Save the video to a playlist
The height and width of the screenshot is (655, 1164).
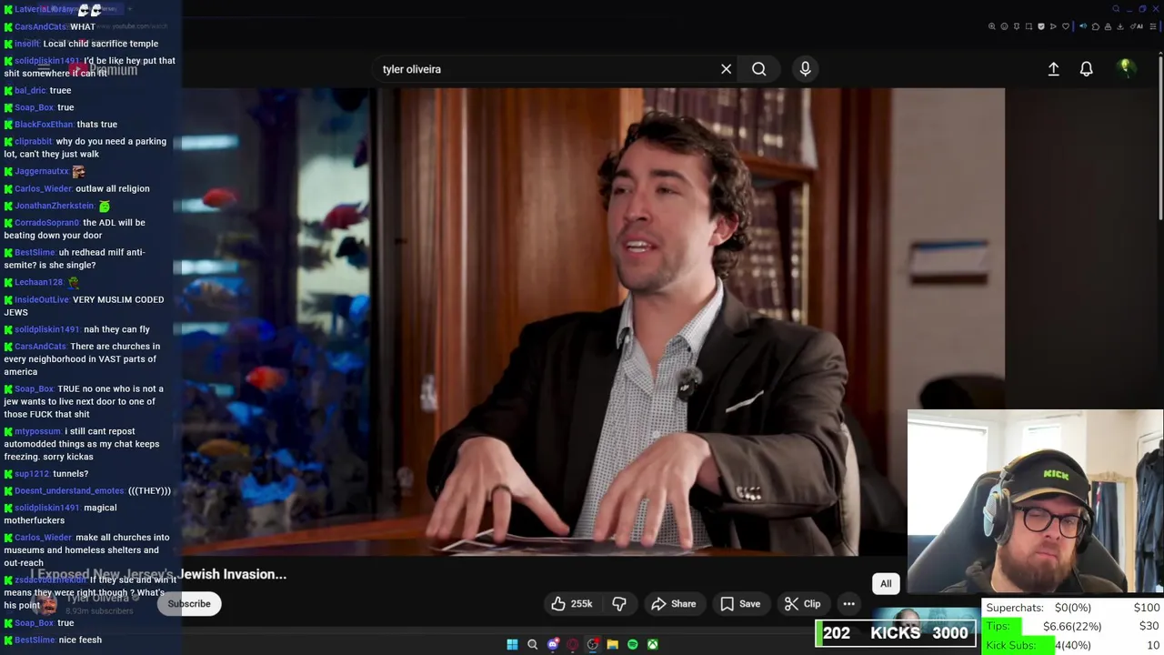point(740,604)
